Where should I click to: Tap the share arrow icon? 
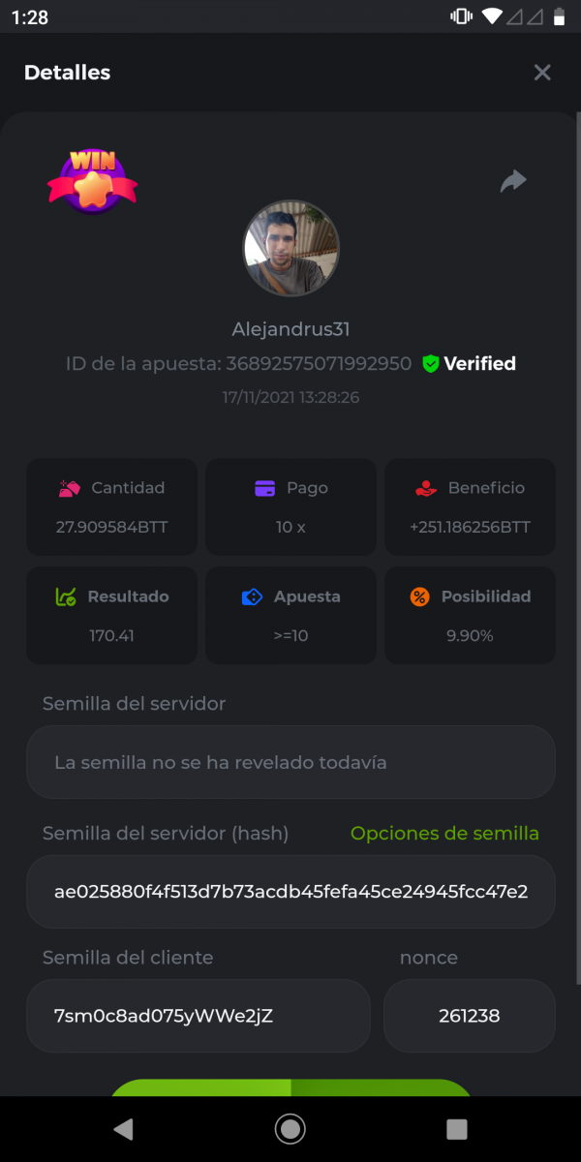[x=513, y=181]
